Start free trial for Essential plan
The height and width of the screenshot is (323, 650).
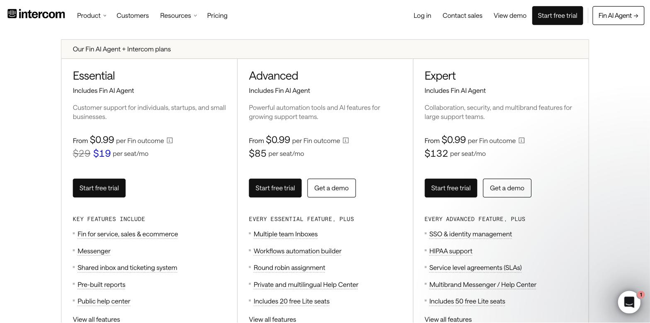pos(99,188)
